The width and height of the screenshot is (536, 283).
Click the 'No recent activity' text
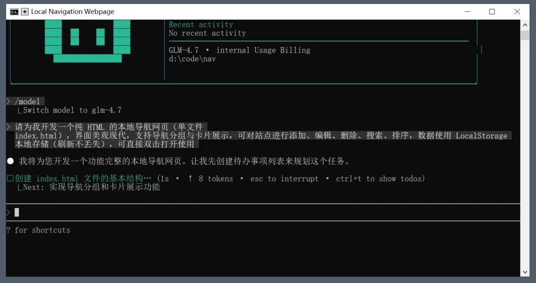(207, 33)
